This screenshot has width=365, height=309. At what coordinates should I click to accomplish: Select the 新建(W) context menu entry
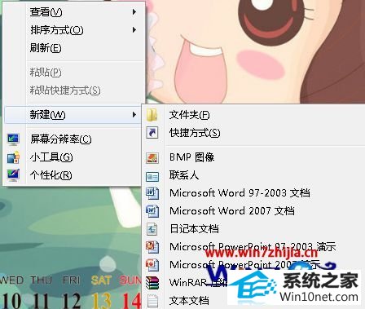[73, 115]
